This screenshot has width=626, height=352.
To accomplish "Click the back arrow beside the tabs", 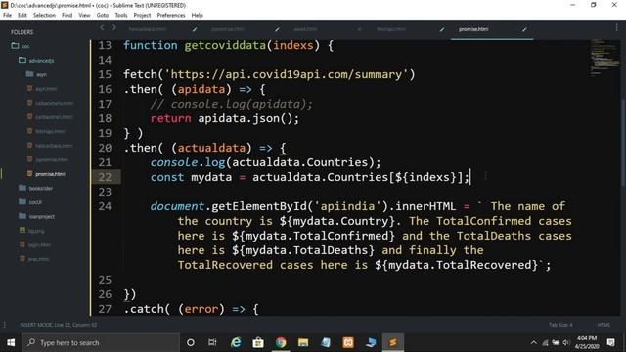I will pyautogui.click(x=102, y=27).
